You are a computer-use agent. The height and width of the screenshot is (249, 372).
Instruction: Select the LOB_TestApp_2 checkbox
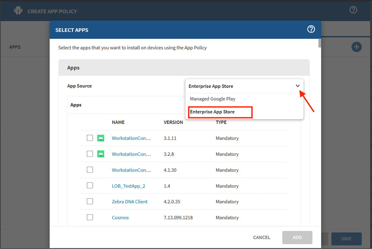(x=90, y=186)
